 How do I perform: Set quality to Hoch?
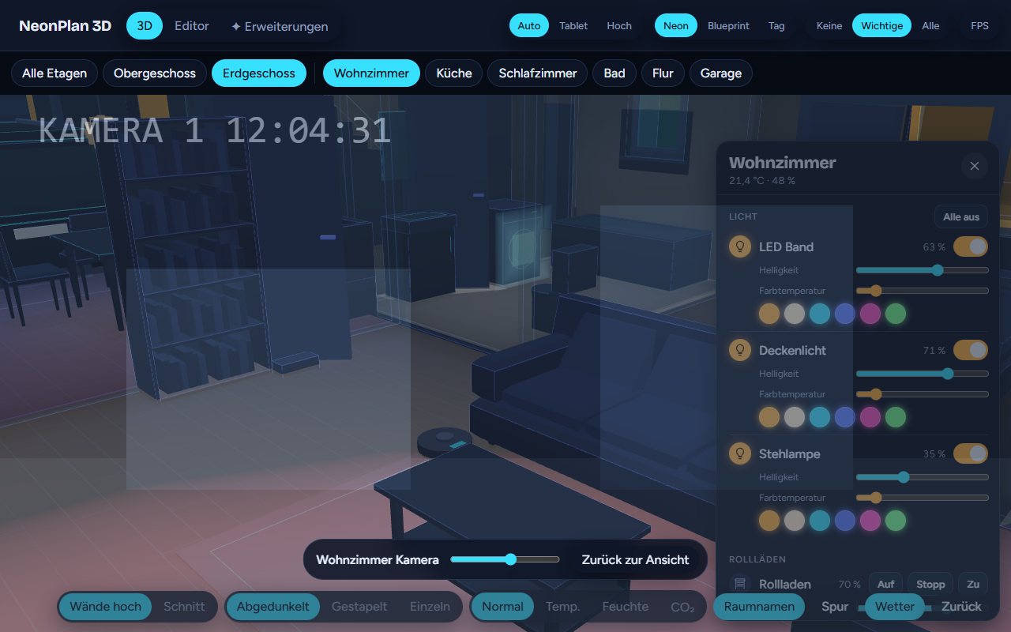(619, 26)
